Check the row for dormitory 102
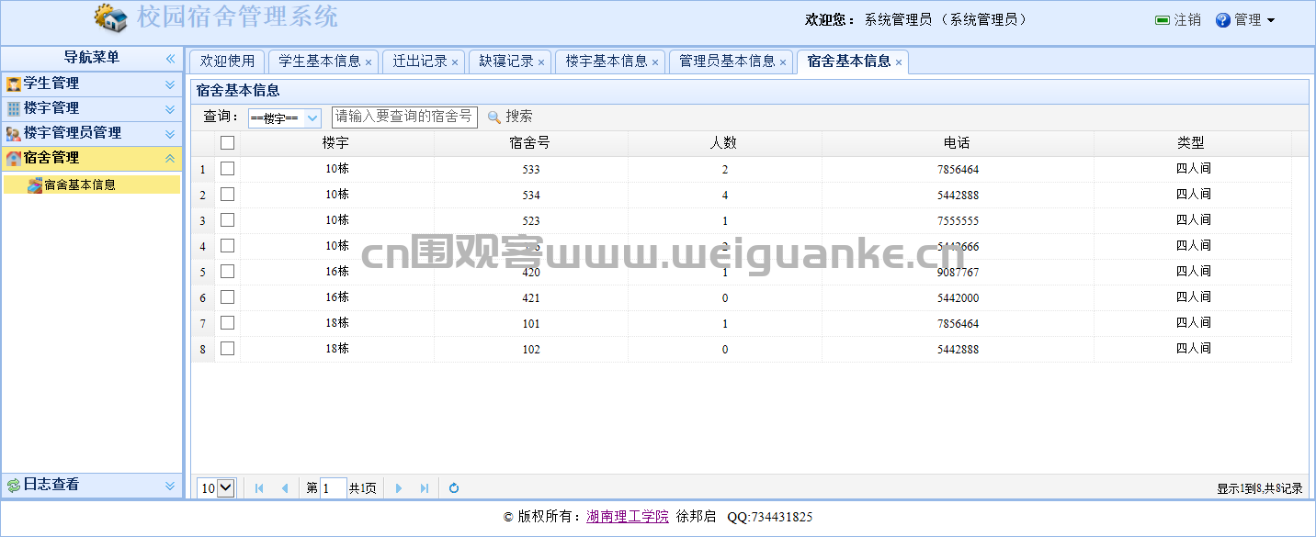The width and height of the screenshot is (1316, 537). (x=228, y=349)
